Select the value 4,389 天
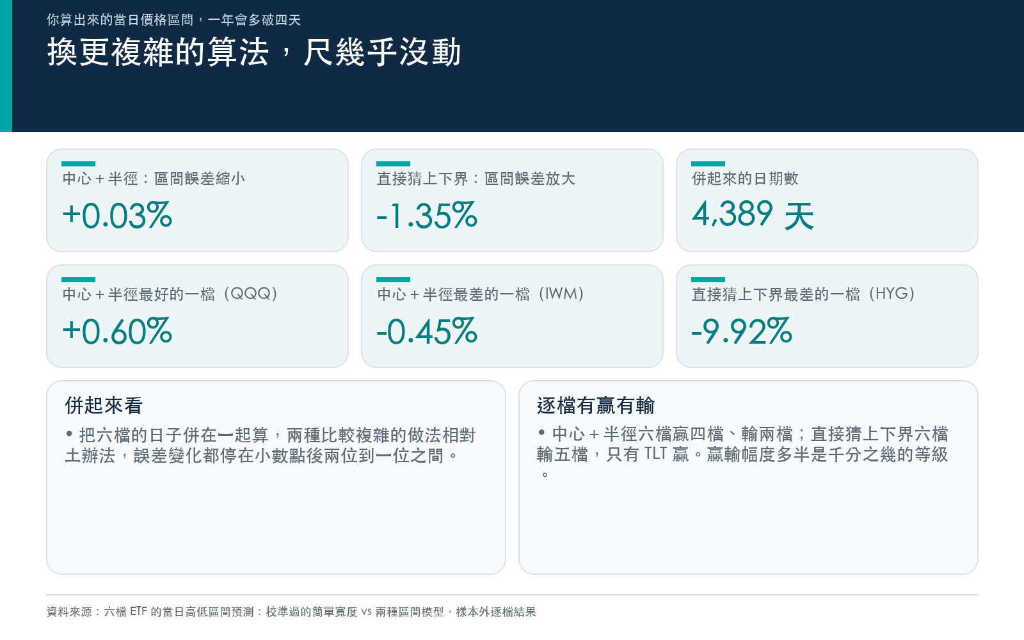 tap(753, 215)
